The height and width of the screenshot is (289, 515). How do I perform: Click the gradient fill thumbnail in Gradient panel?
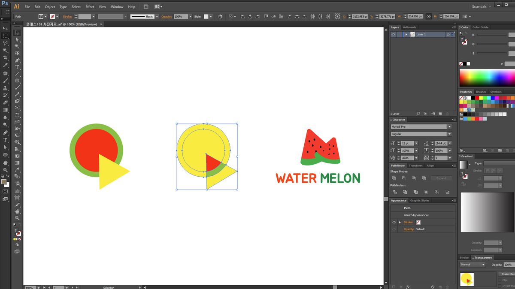tap(463, 165)
